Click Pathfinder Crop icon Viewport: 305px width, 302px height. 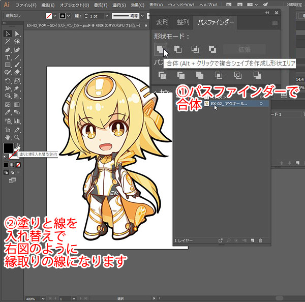[x=219, y=75]
